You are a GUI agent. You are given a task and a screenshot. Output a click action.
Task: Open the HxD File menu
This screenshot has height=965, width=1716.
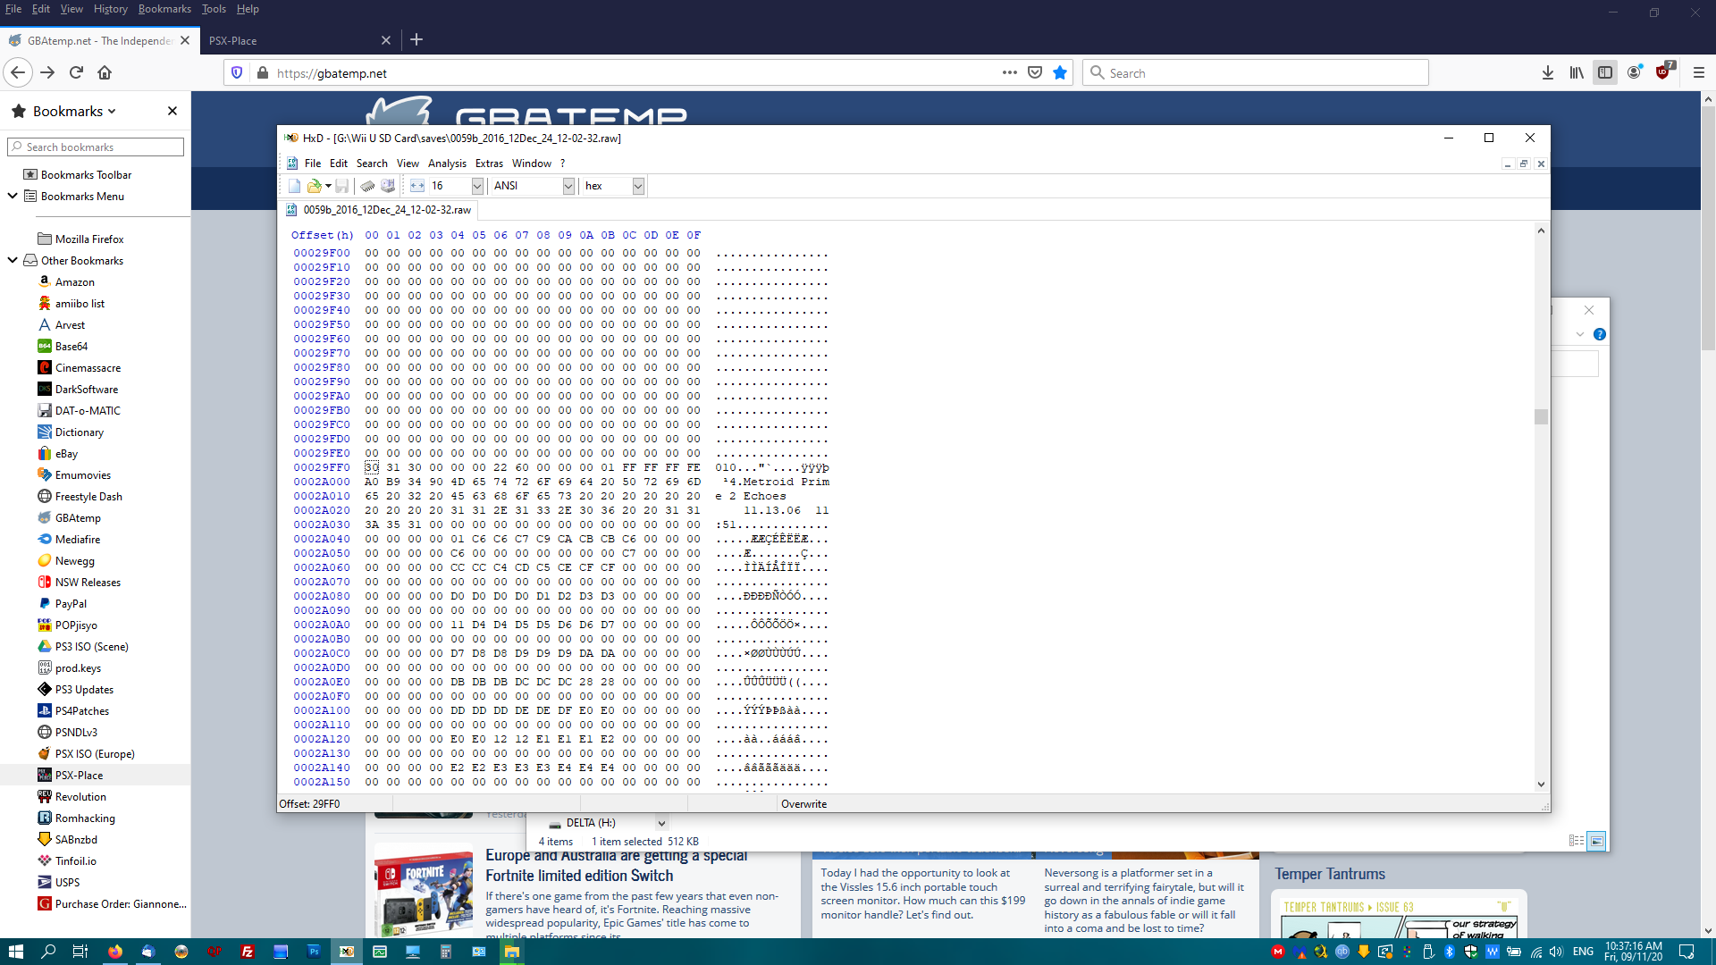pyautogui.click(x=313, y=164)
